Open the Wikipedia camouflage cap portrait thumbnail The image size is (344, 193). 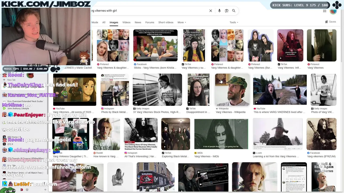[x=232, y=90]
